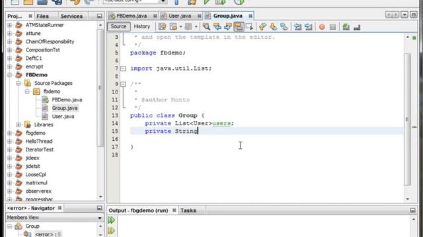Expand the ChainOfResponsibility project node
The height and width of the screenshot is (237, 423).
pos(10,42)
